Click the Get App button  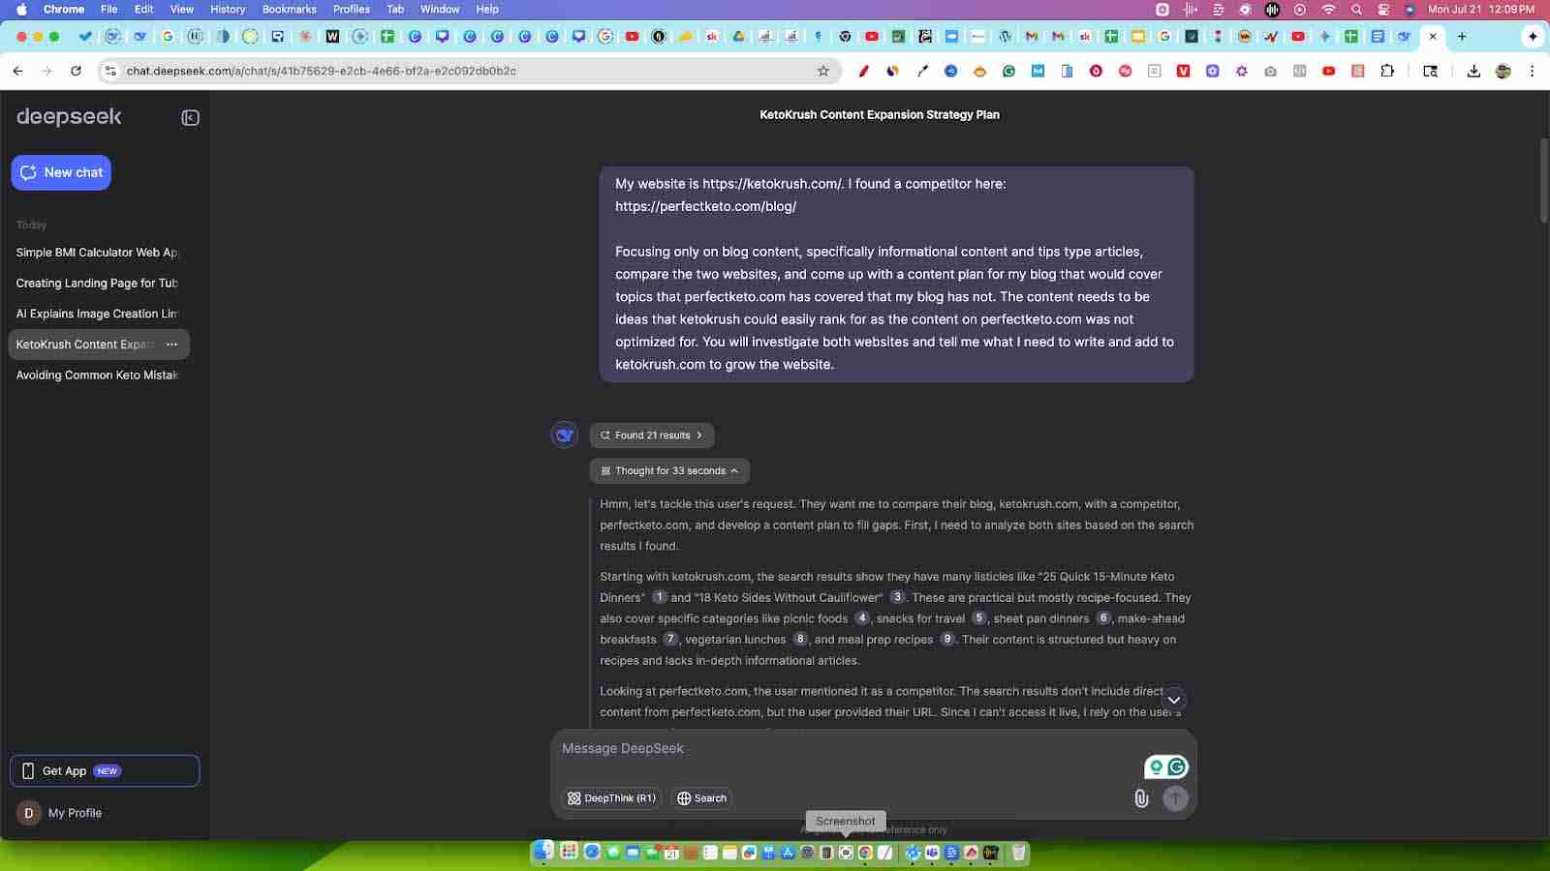105,770
